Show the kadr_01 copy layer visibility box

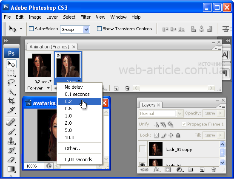click(x=143, y=149)
